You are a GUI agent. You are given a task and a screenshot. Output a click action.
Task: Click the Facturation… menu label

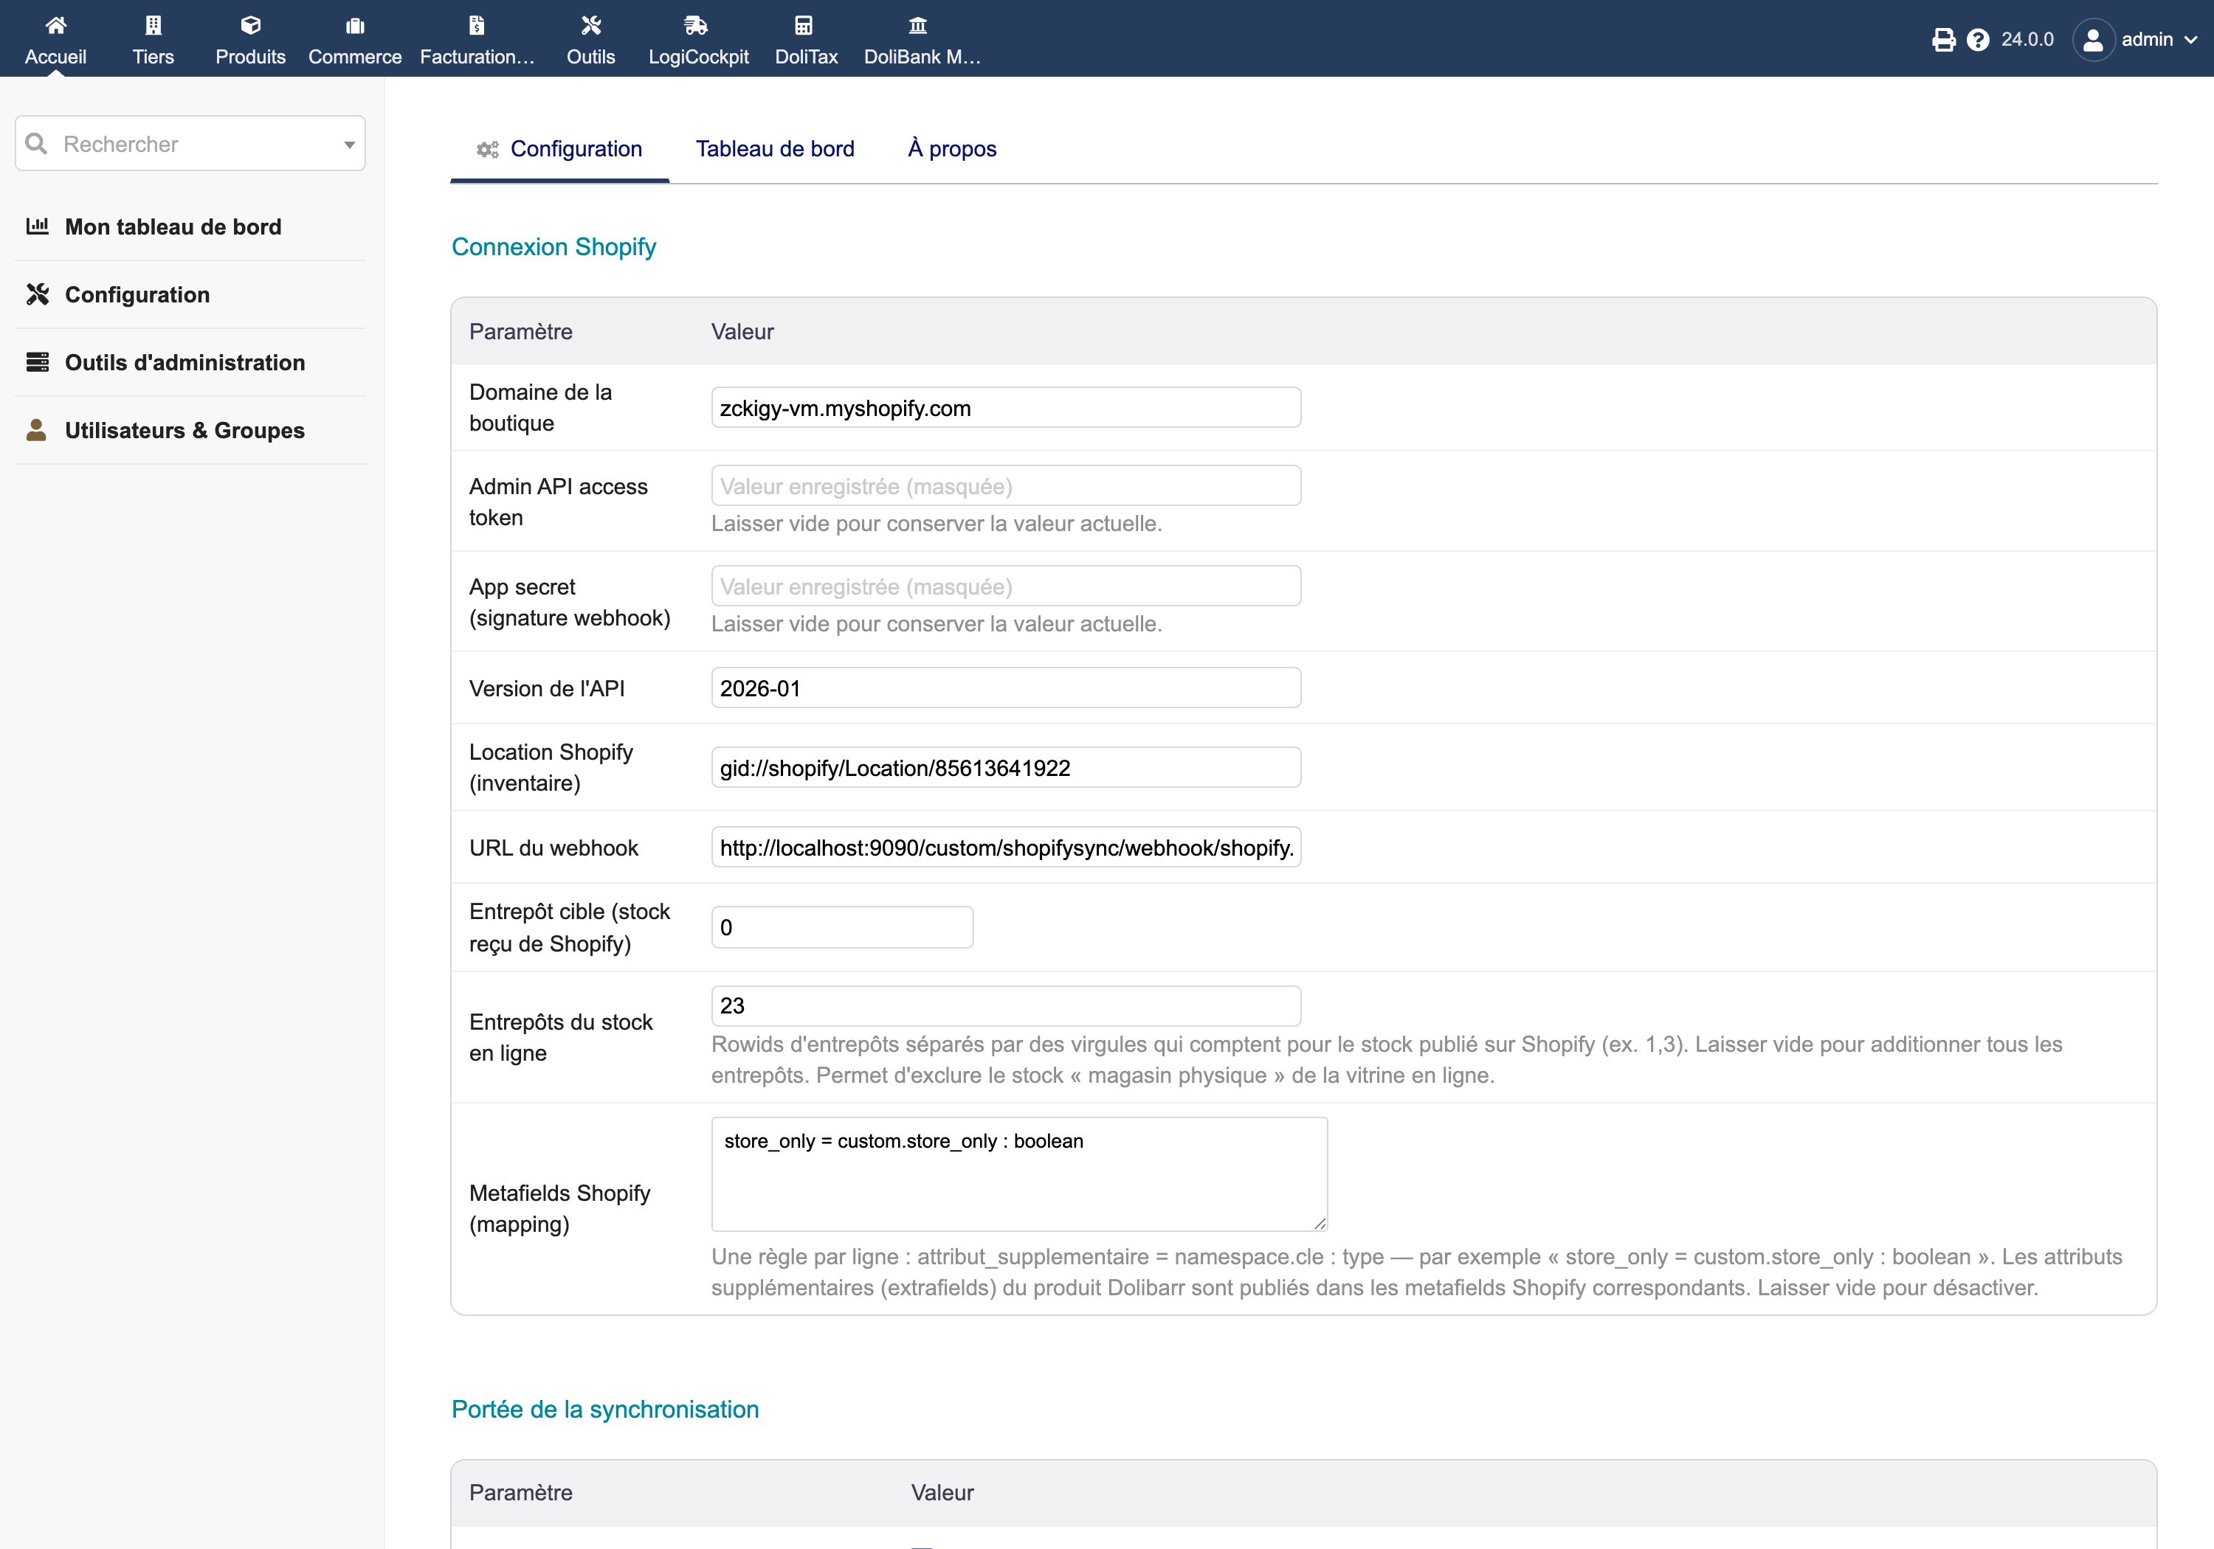(x=476, y=57)
